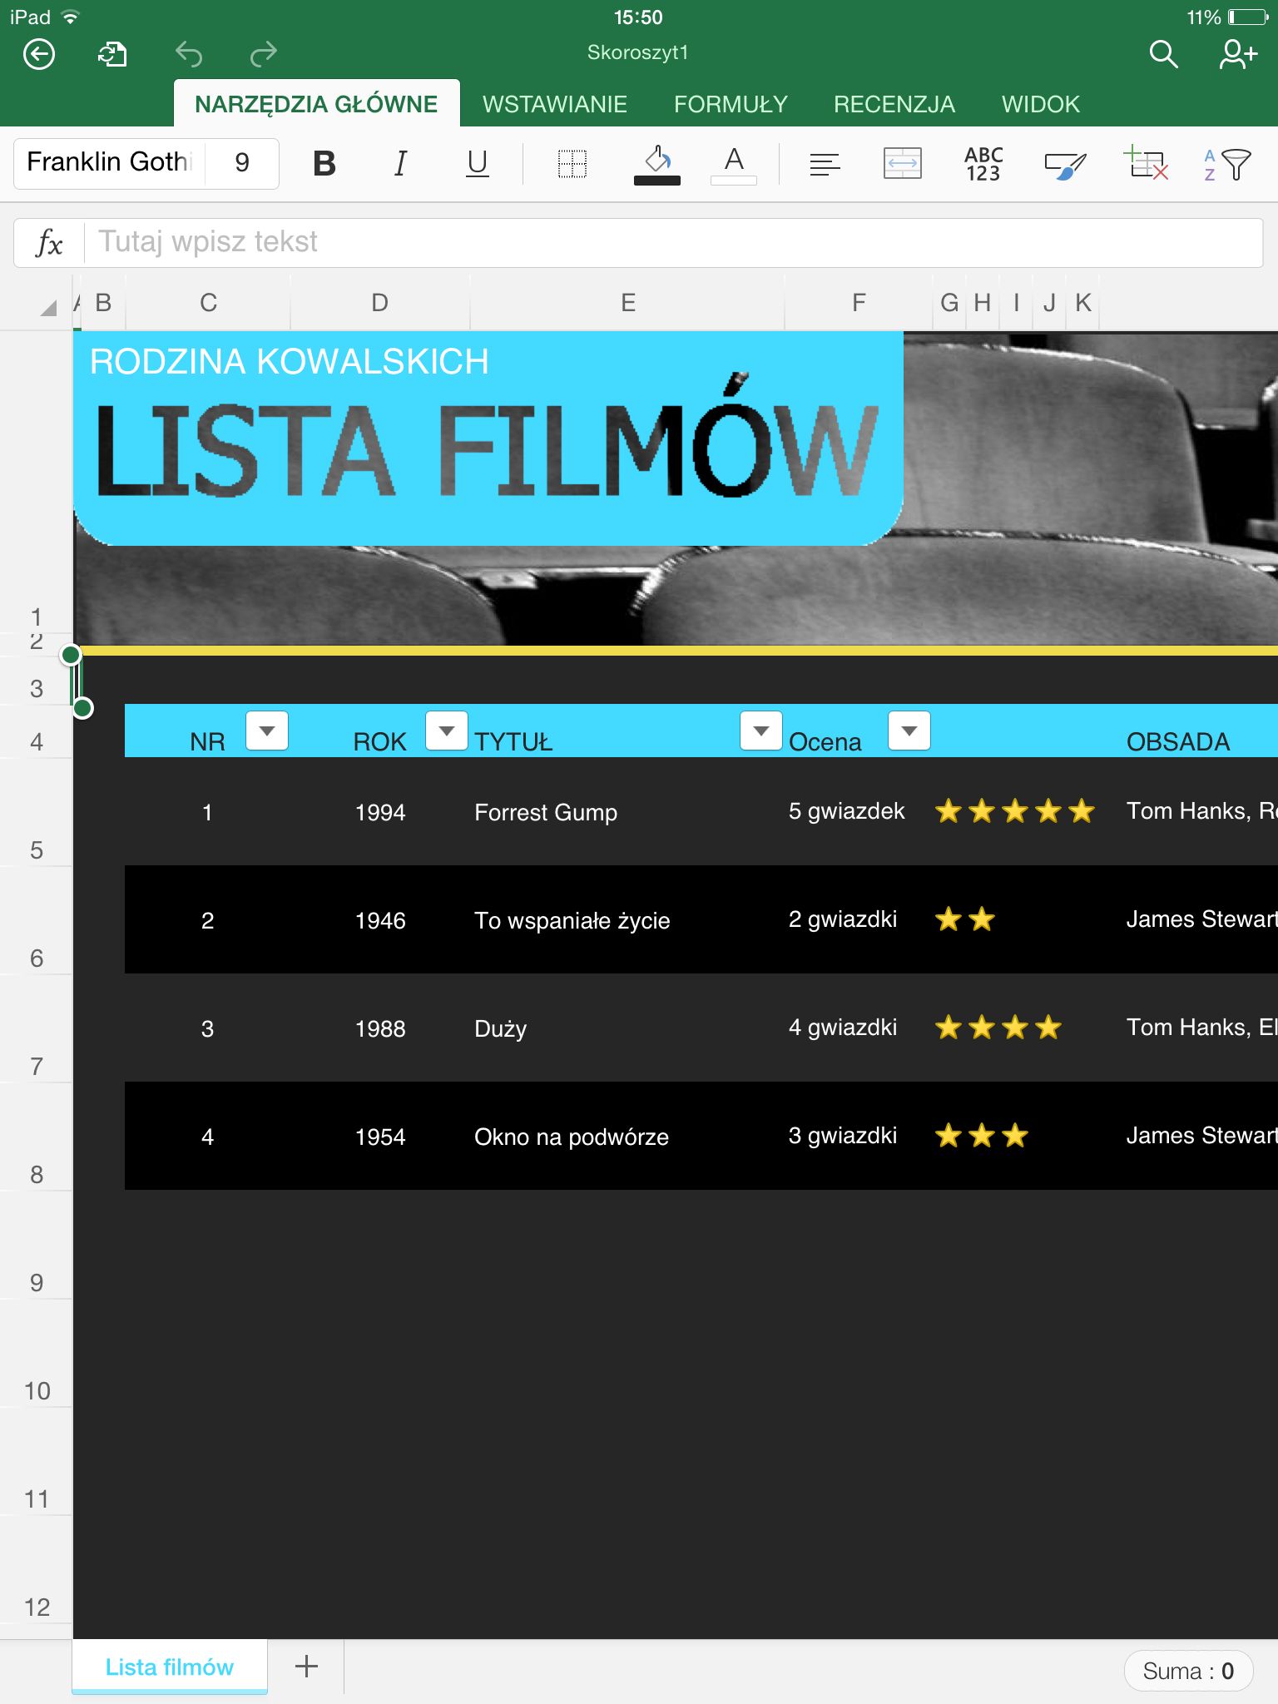This screenshot has width=1278, height=1704.
Task: Tap the Skoroszyt1 document title
Action: [638, 52]
